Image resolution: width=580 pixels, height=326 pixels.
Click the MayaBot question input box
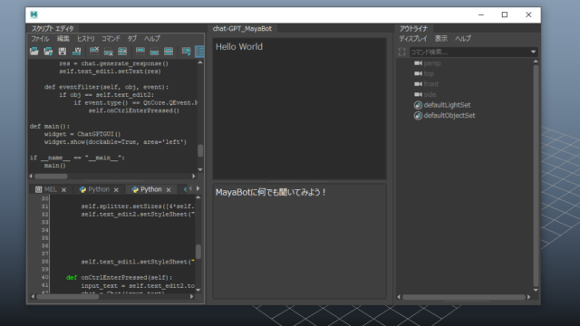click(299, 241)
